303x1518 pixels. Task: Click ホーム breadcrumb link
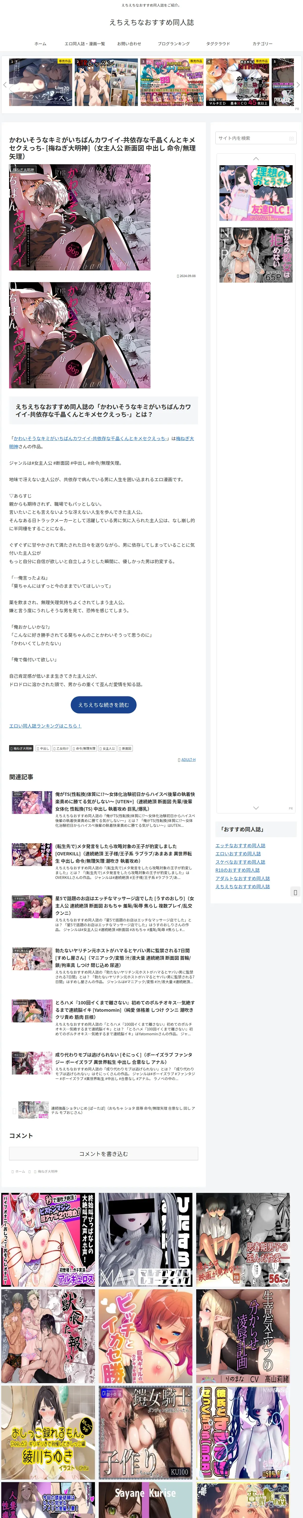[19, 1171]
